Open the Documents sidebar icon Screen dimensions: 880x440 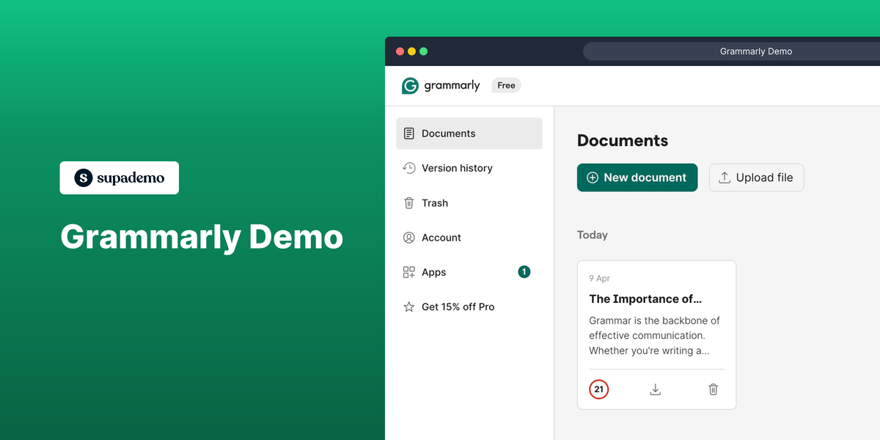[408, 133]
